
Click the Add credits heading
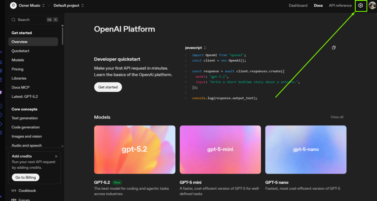[x=22, y=156]
